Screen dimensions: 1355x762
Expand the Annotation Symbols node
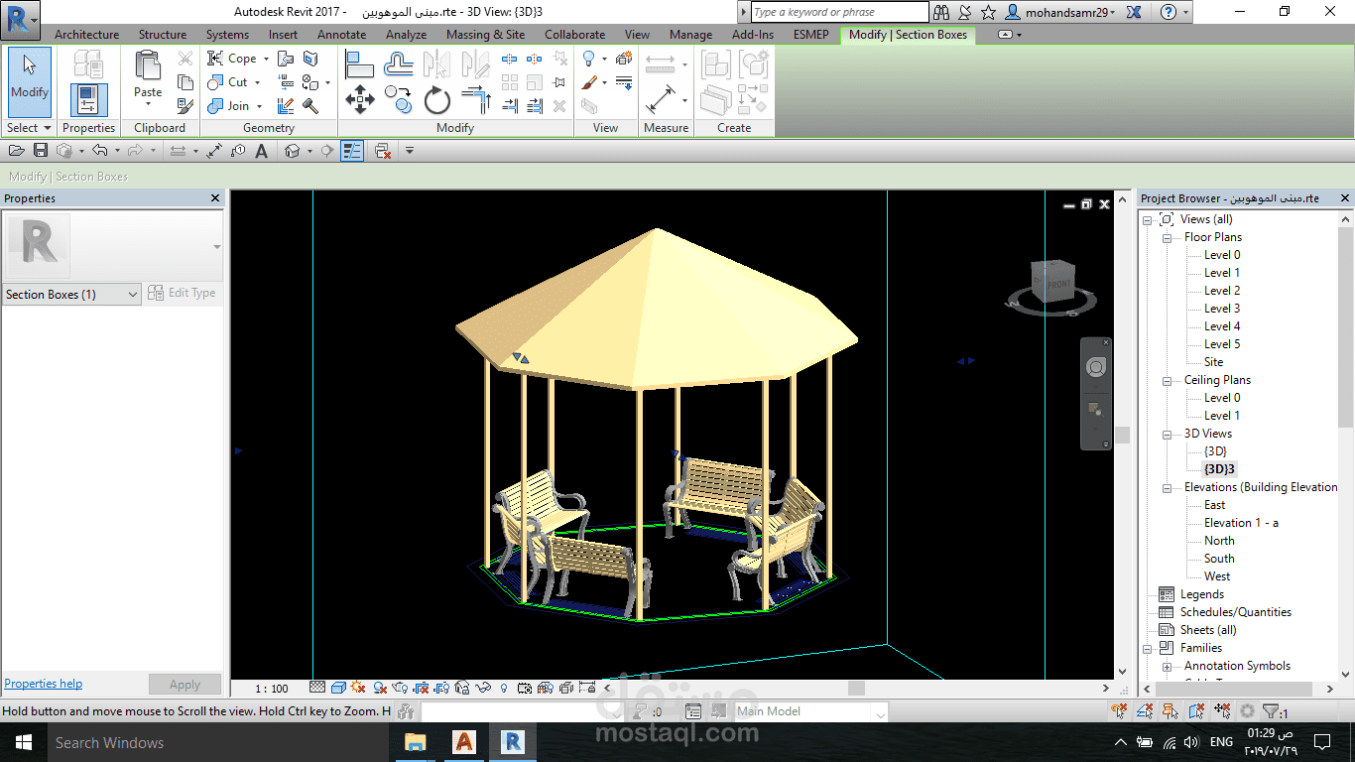[1168, 667]
